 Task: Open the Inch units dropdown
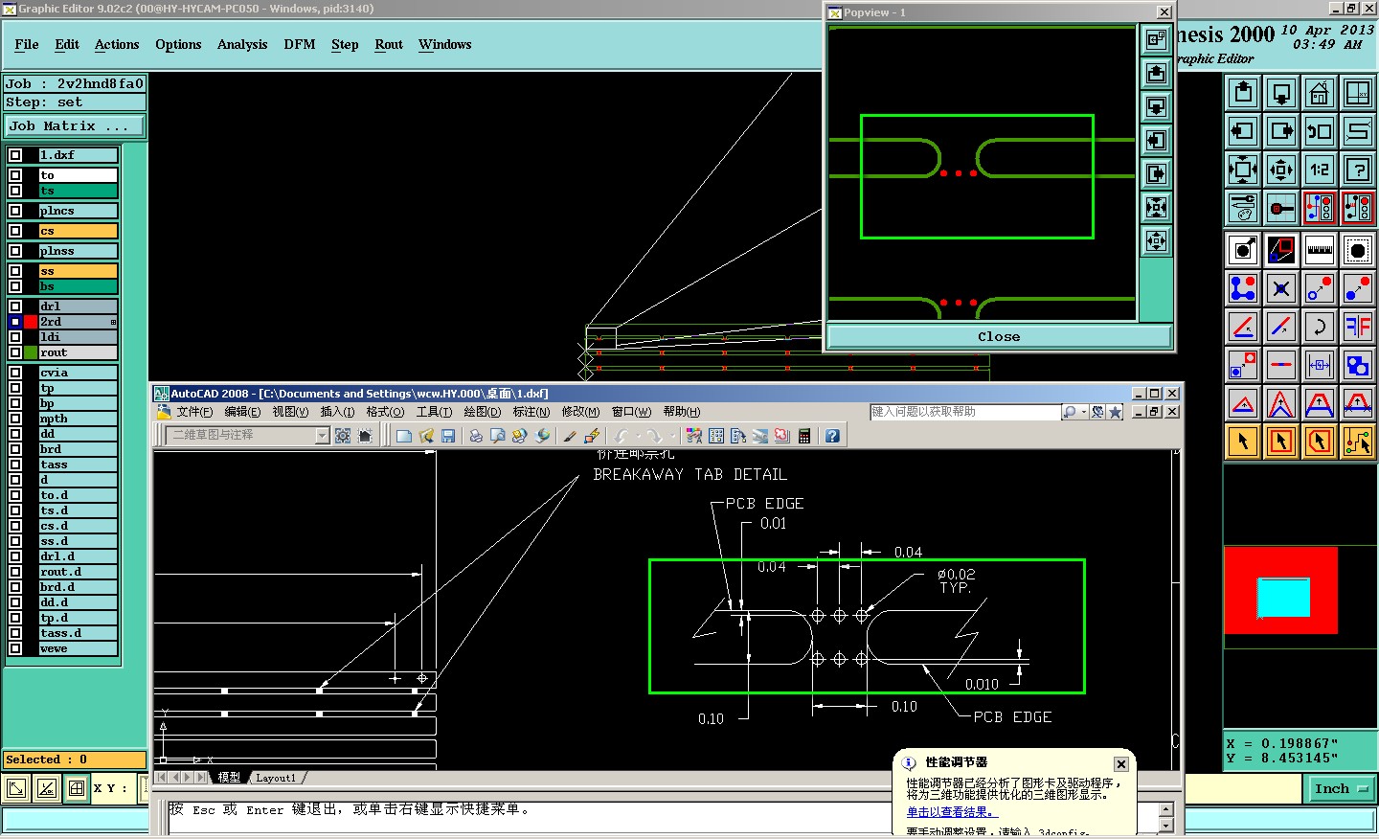coord(1340,789)
